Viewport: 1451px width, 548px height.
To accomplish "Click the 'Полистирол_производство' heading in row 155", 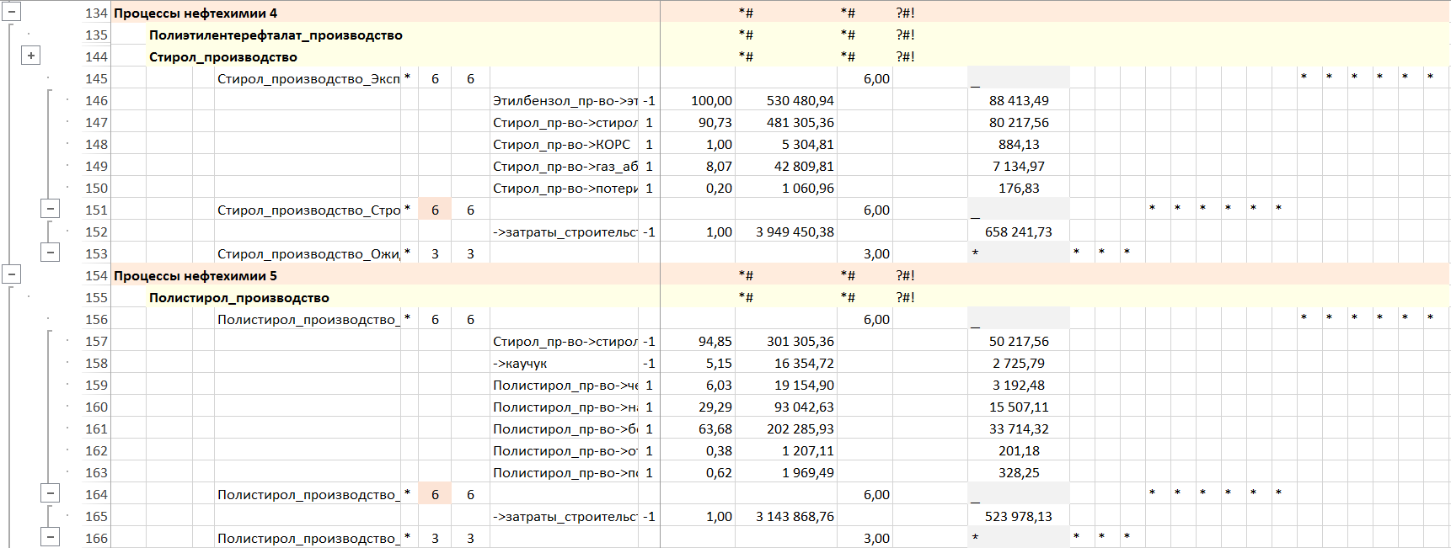I will (239, 297).
